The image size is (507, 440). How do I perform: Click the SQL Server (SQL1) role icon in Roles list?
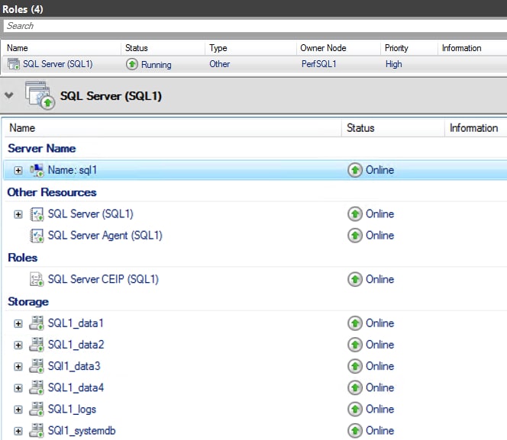tap(14, 64)
